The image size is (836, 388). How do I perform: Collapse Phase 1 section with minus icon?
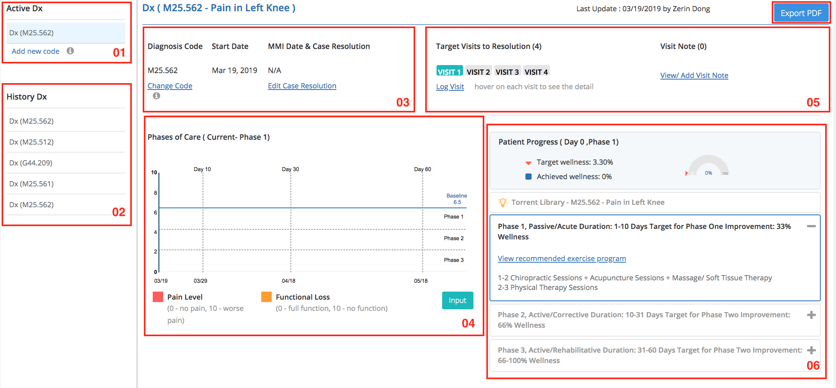pos(811,226)
